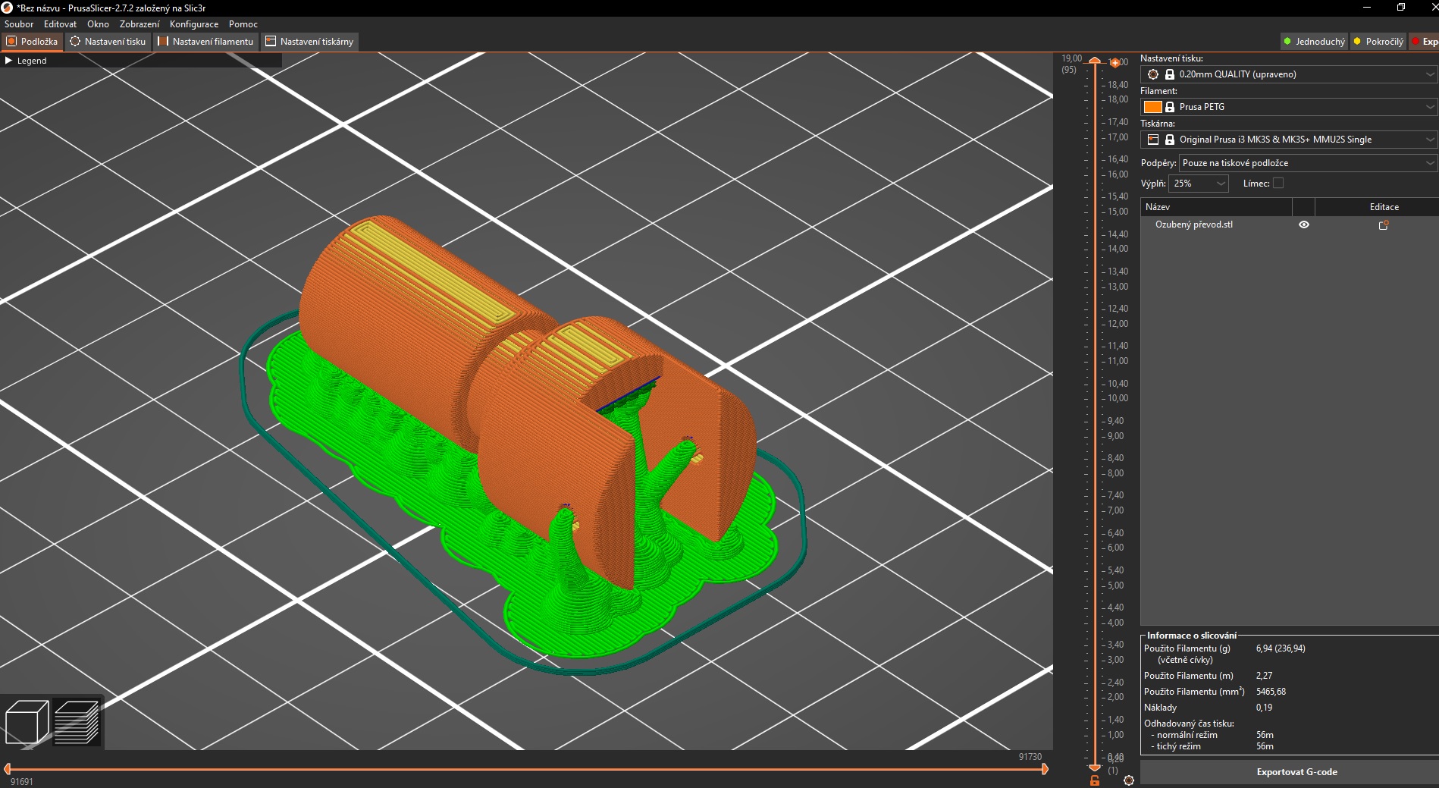
Task: Select the Jednoduchý mode
Action: pyautogui.click(x=1314, y=42)
